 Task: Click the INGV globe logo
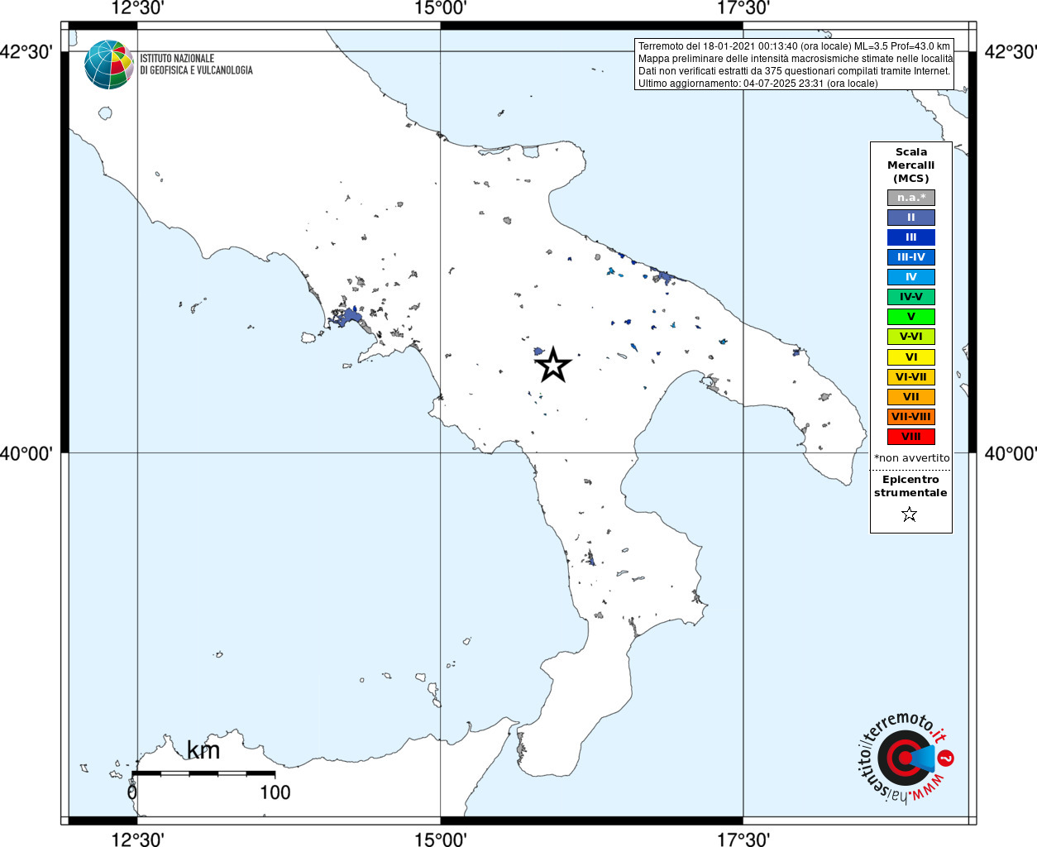click(108, 65)
